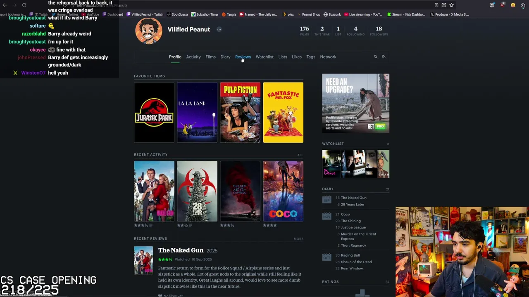Click the Favorite Films section heading
The image size is (529, 297).
[149, 76]
